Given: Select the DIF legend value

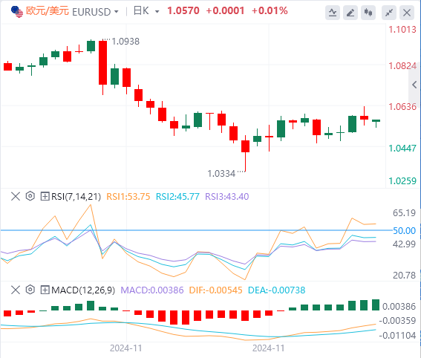Looking at the screenshot, I should pos(215,290).
